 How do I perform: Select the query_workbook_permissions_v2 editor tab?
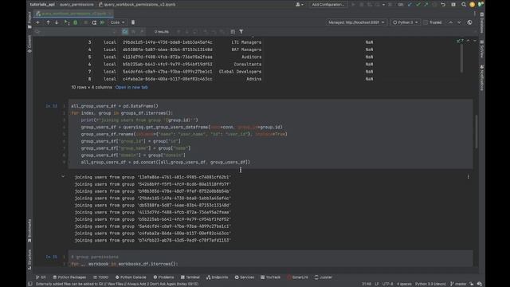[74, 14]
